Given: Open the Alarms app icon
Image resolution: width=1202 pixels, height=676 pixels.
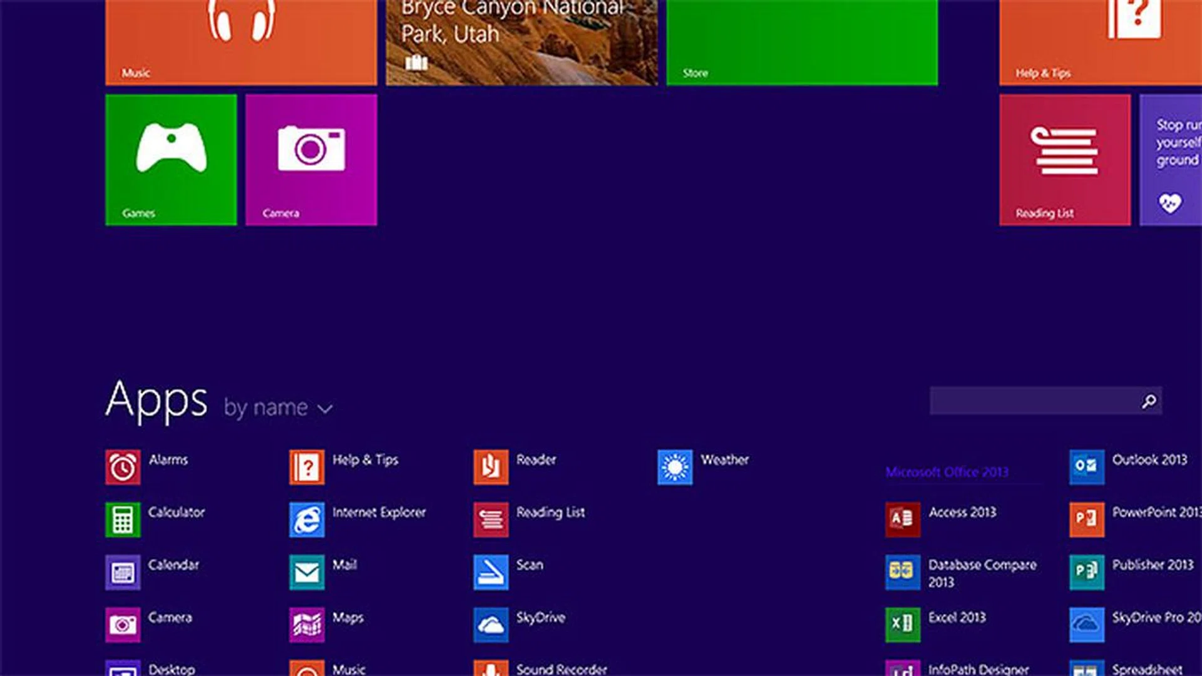Looking at the screenshot, I should pos(123,467).
